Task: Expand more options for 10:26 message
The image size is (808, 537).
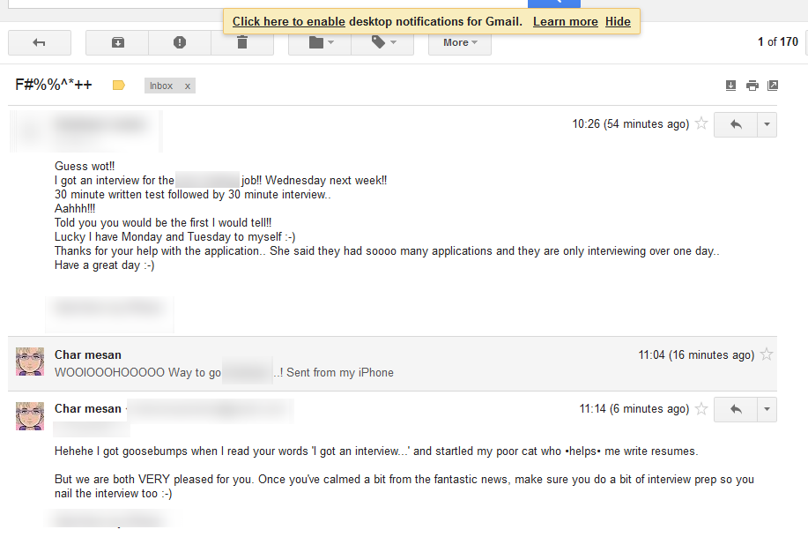Action: [x=767, y=124]
